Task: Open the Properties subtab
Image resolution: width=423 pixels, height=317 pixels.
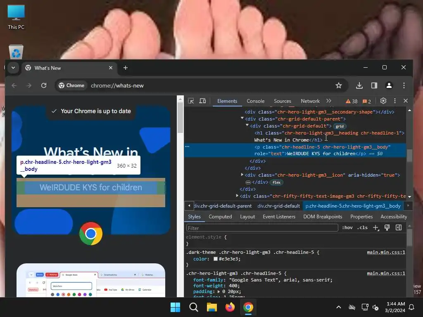Action: 361,217
